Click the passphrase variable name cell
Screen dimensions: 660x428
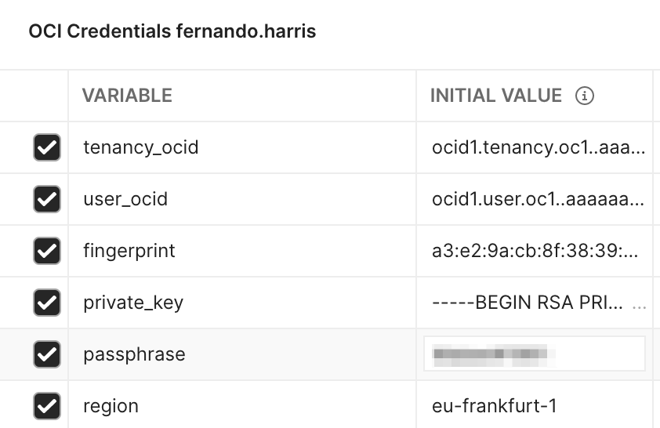pyautogui.click(x=134, y=354)
